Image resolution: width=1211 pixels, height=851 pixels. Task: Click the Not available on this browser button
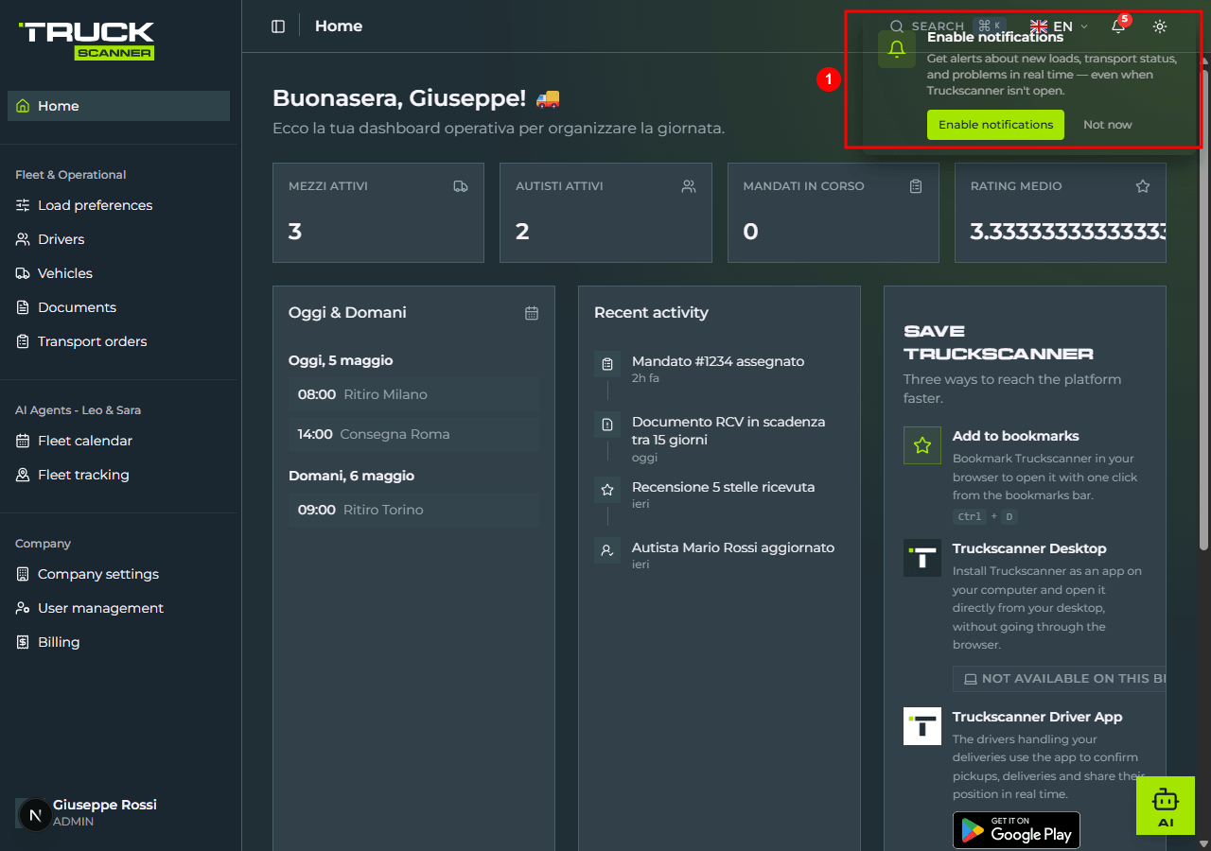[x=1060, y=679]
